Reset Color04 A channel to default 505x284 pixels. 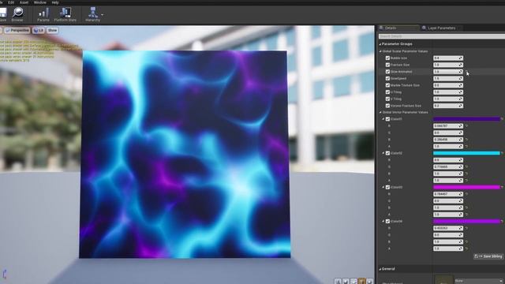[466, 248]
